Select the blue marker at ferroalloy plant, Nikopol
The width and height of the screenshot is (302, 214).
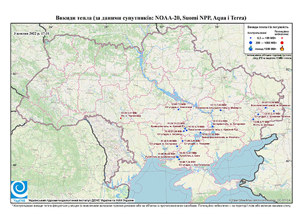coord(200,133)
